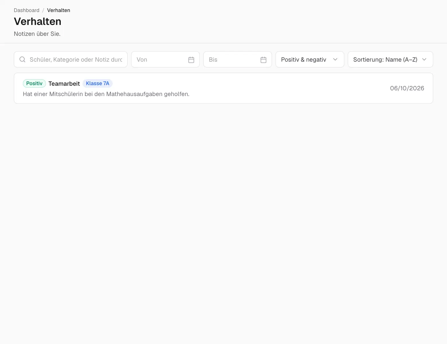This screenshot has width=447, height=344.
Task: Click the green Positiv badge
Action: pyautogui.click(x=34, y=83)
